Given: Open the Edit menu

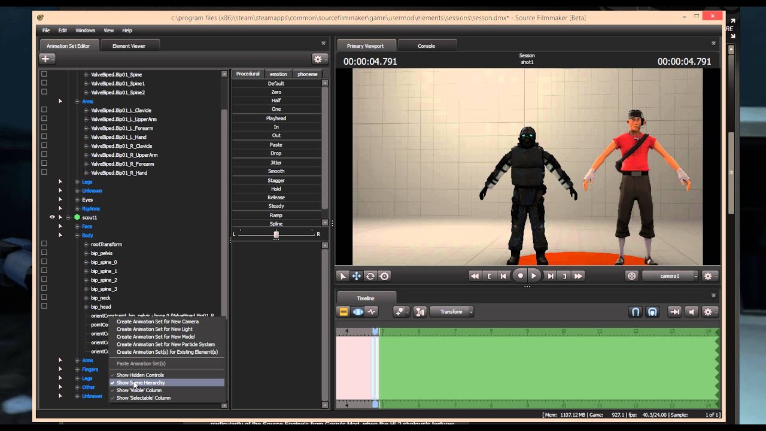Looking at the screenshot, I should pos(62,31).
